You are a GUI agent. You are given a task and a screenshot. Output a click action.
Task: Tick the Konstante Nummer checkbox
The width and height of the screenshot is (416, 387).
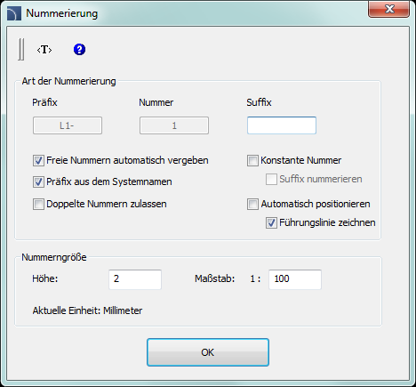click(252, 160)
